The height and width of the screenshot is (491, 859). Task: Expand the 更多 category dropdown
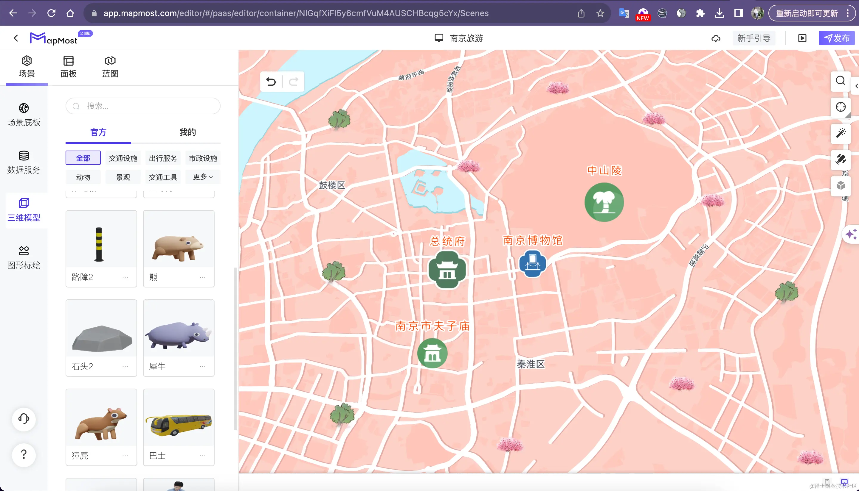203,177
